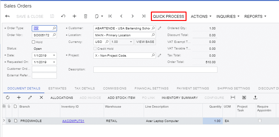Go to the next record
This screenshot has height=137, width=279.
(x=132, y=16)
